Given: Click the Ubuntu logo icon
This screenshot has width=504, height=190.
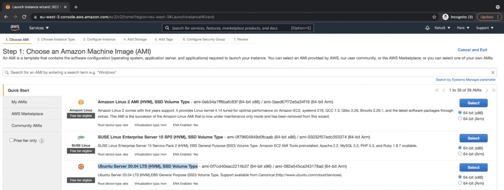Looking at the screenshot, I should [x=81, y=166].
